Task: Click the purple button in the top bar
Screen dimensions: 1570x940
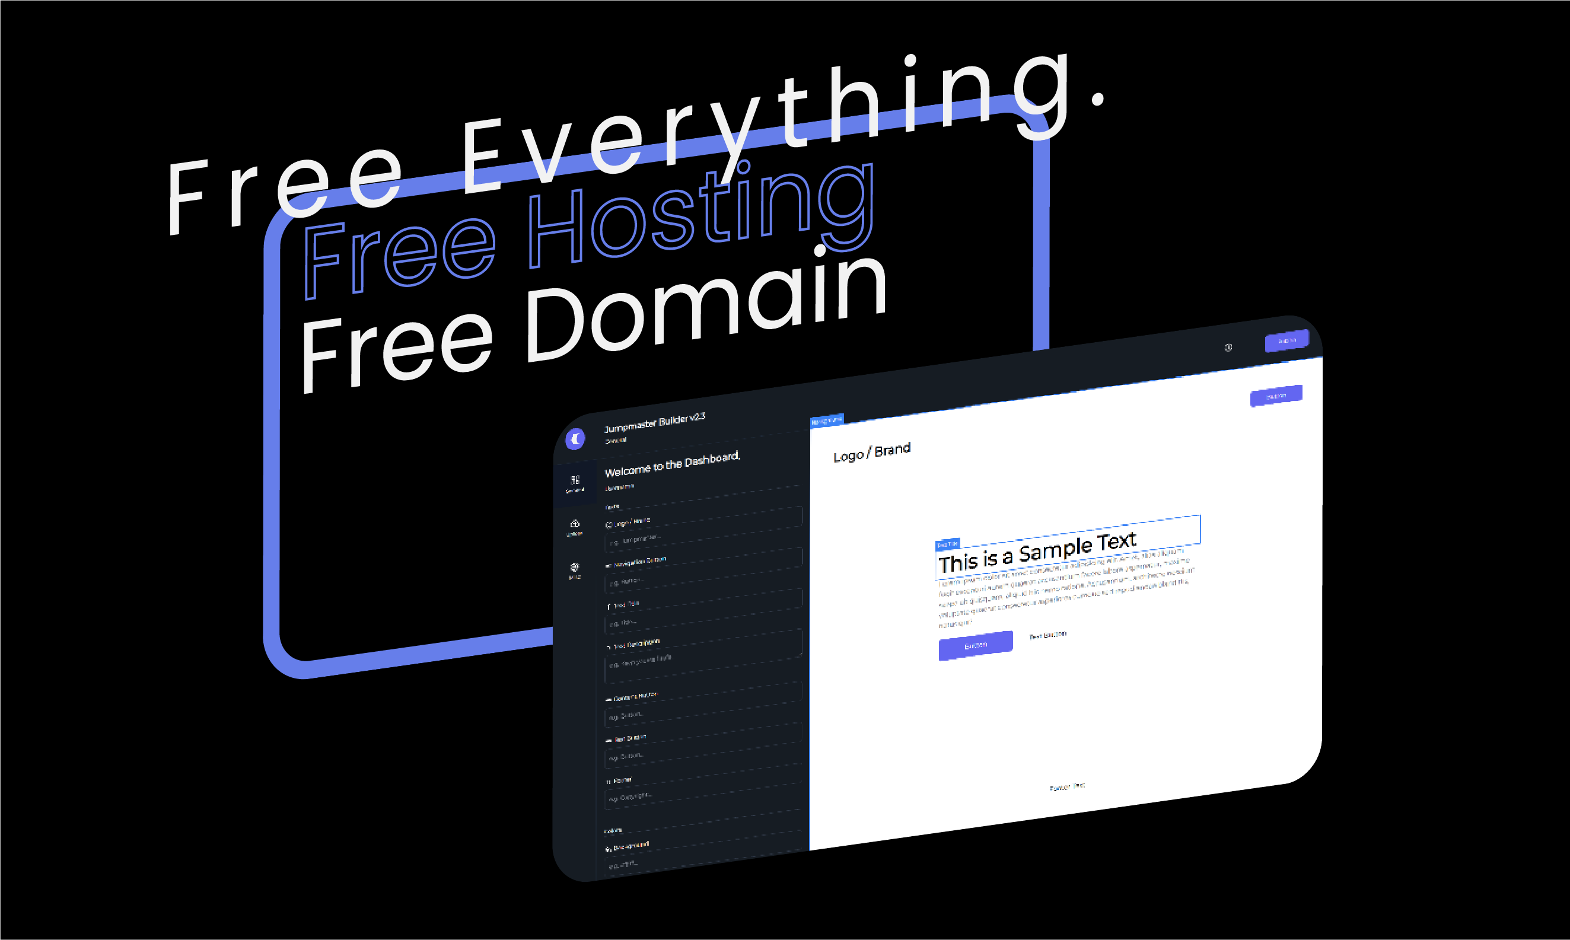Action: 1286,341
